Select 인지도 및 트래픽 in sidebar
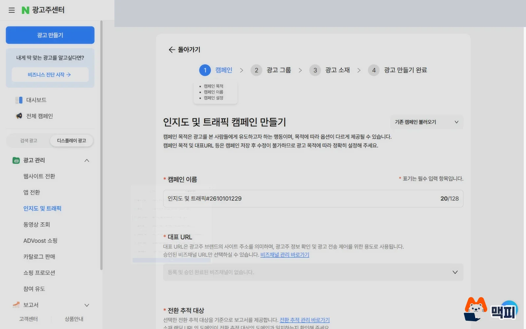The image size is (526, 329). pyautogui.click(x=42, y=209)
